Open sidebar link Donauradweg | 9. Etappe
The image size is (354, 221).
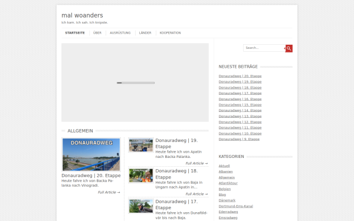(239, 139)
